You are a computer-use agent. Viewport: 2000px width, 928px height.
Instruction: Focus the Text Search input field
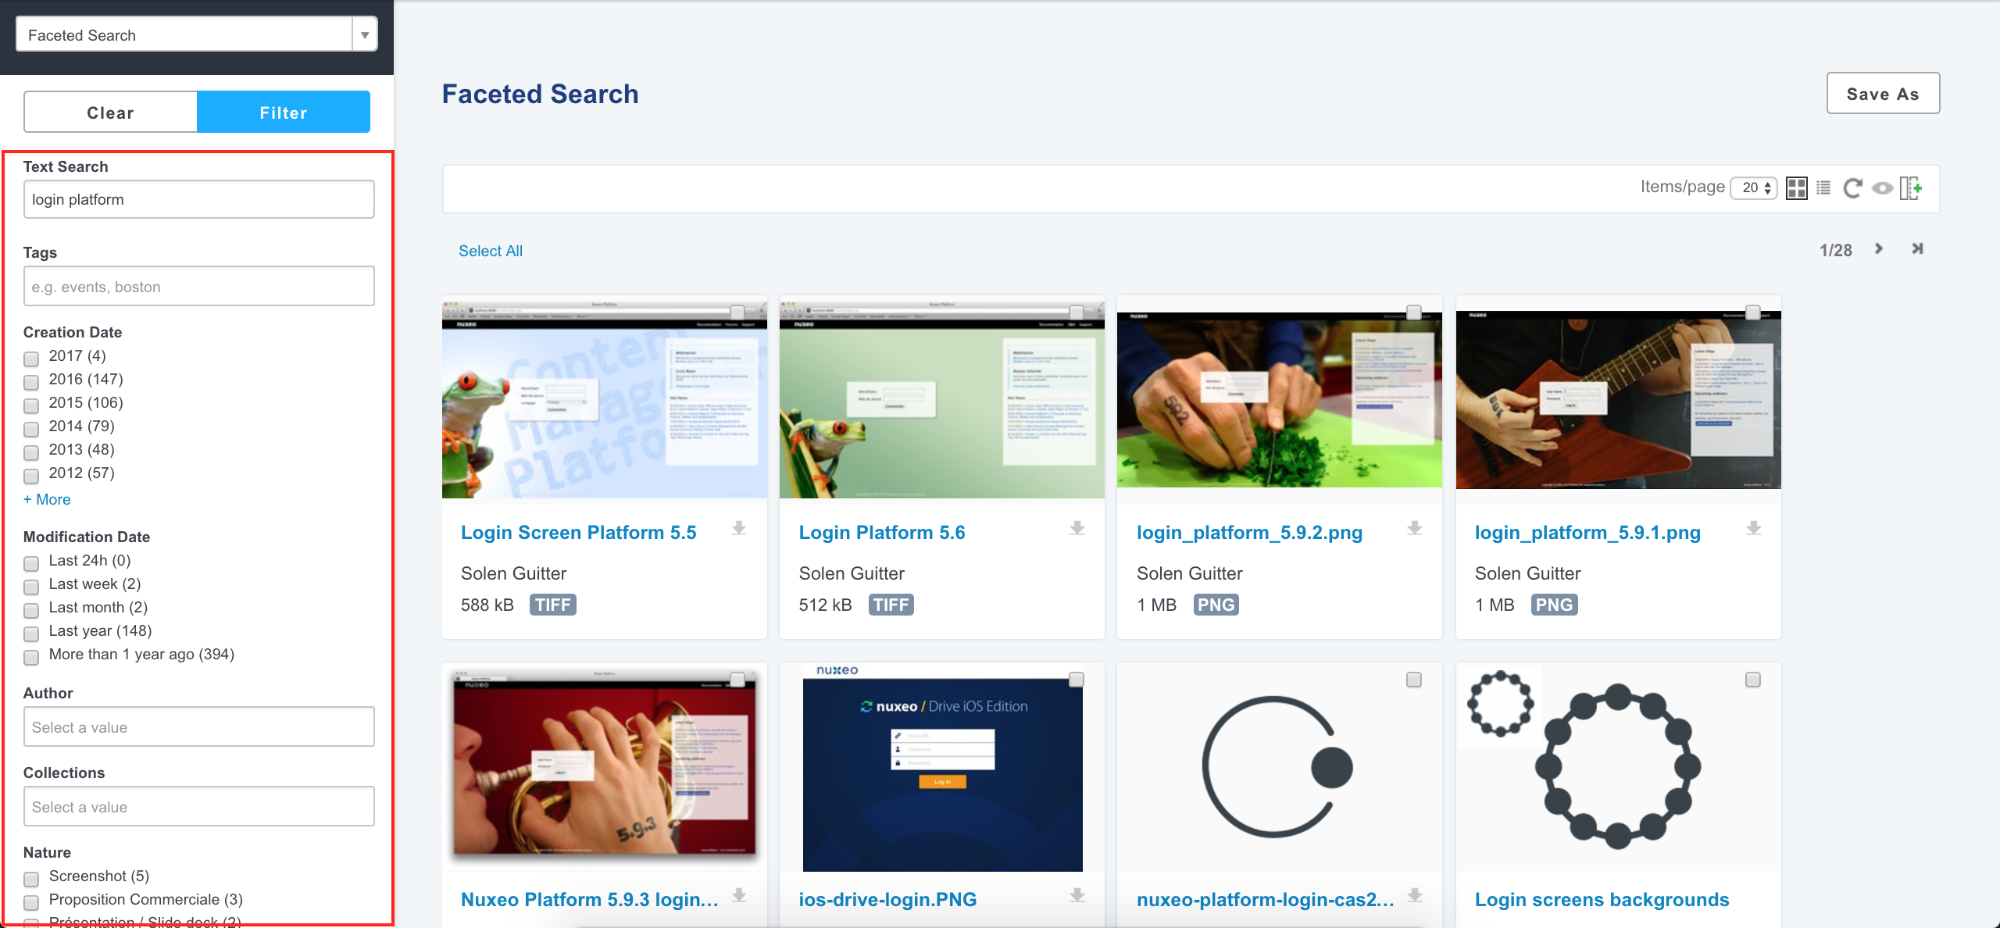(199, 199)
